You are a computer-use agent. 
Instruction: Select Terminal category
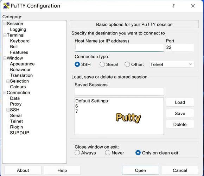coord(15,35)
